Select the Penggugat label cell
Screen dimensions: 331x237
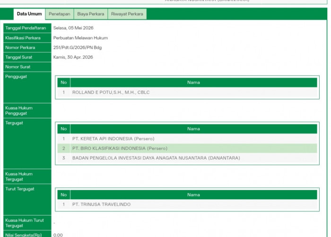point(27,87)
